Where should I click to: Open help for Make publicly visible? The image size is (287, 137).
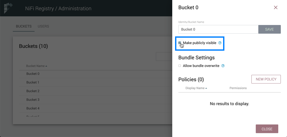point(220,43)
